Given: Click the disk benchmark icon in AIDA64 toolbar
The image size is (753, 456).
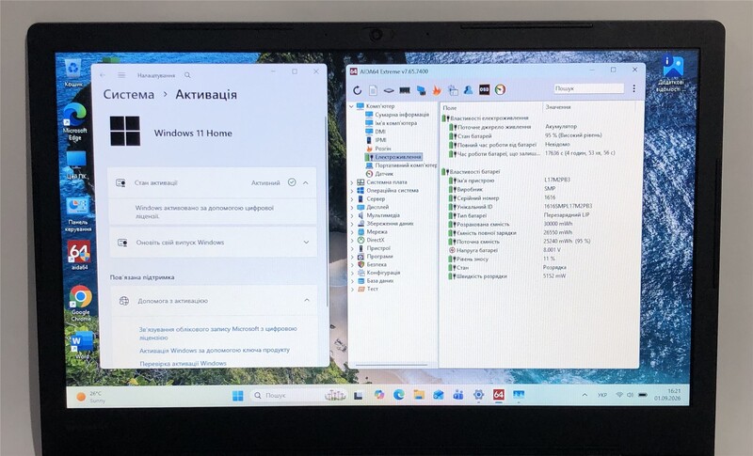Looking at the screenshot, I should click(x=389, y=90).
